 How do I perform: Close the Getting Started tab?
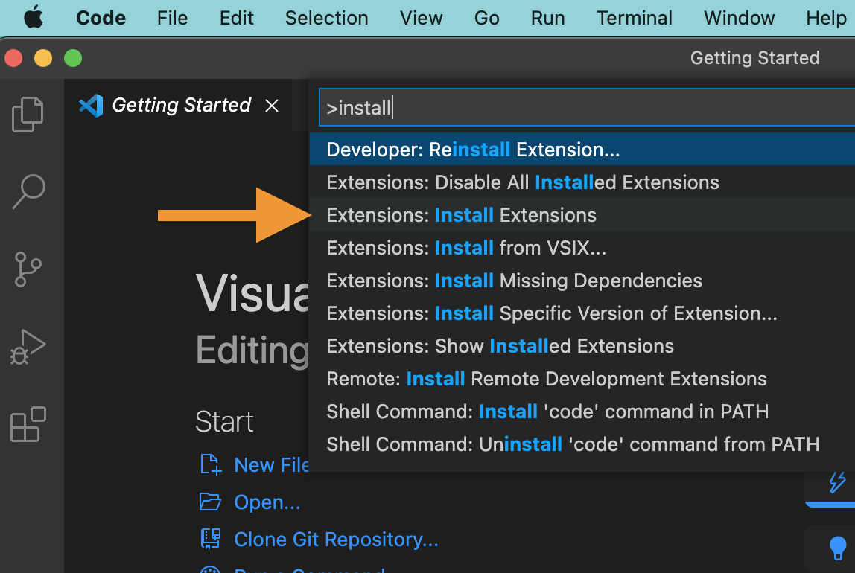click(271, 106)
